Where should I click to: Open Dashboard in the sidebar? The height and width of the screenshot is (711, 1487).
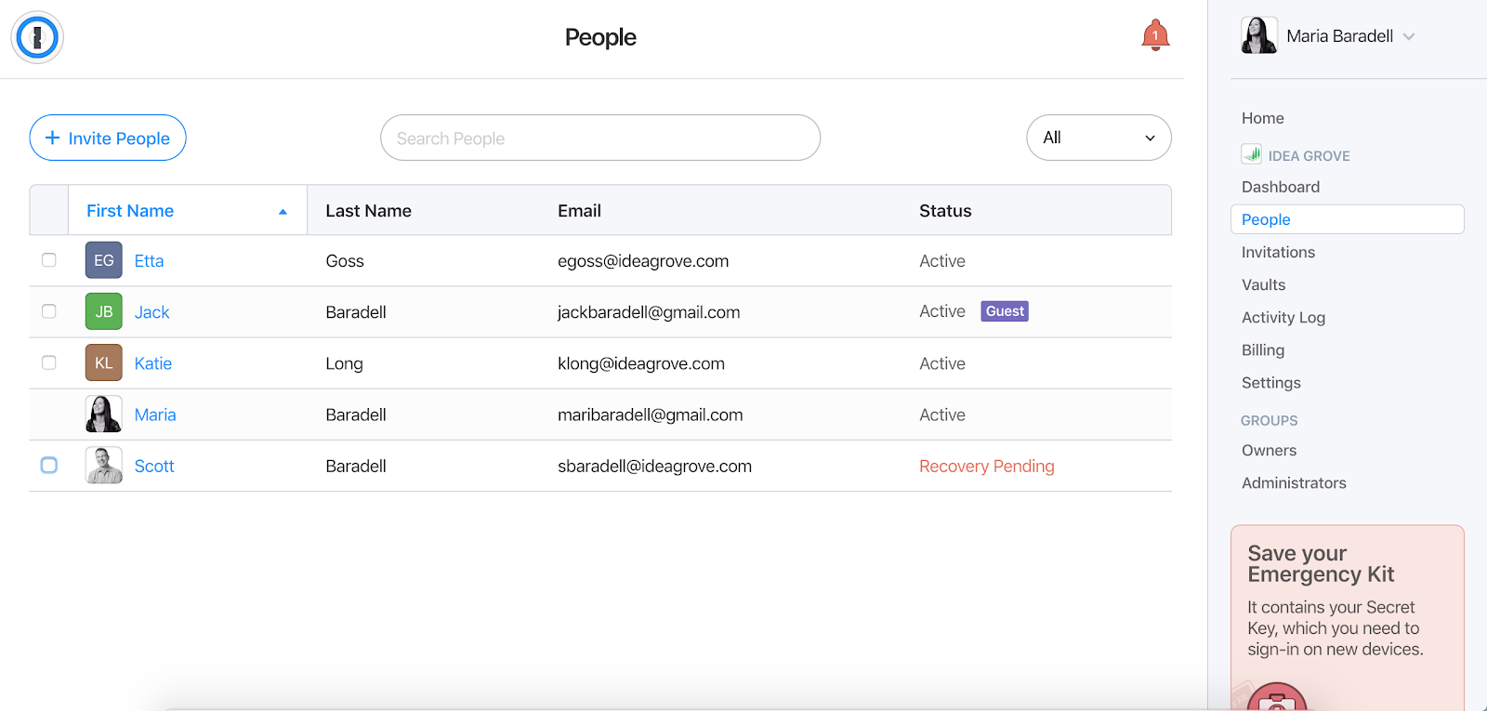tap(1280, 187)
